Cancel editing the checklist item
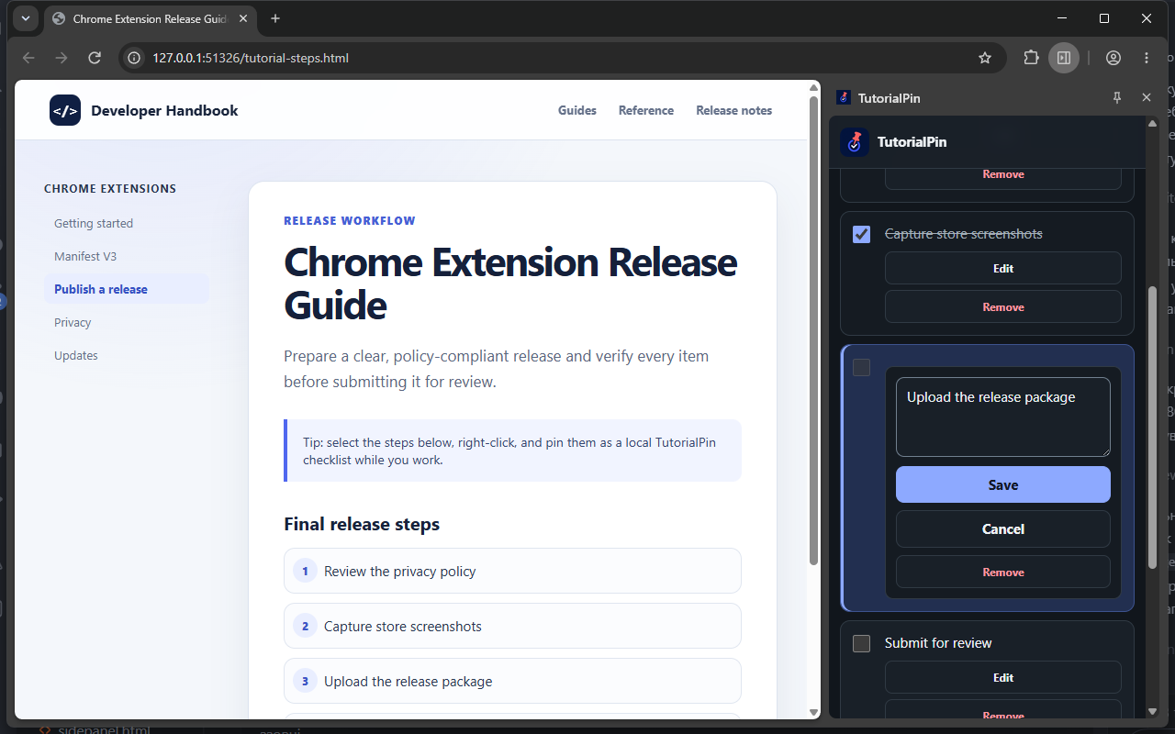This screenshot has width=1175, height=734. click(1003, 528)
